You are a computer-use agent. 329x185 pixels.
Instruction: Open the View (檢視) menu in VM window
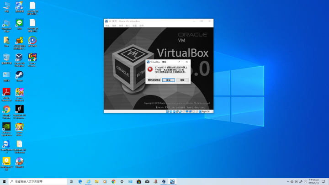click(x=121, y=26)
